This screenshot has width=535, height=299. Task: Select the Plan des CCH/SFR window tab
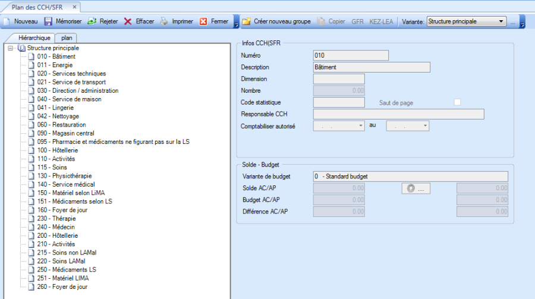point(37,7)
